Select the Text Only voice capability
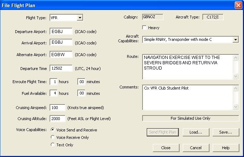The image size is (244, 157). (53, 145)
